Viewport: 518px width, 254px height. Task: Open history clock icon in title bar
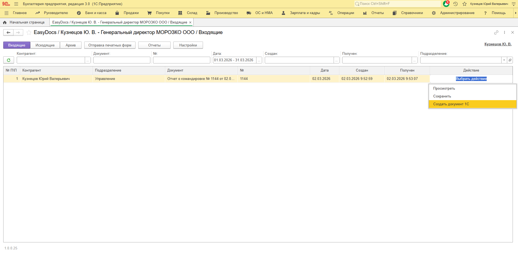coord(455,4)
